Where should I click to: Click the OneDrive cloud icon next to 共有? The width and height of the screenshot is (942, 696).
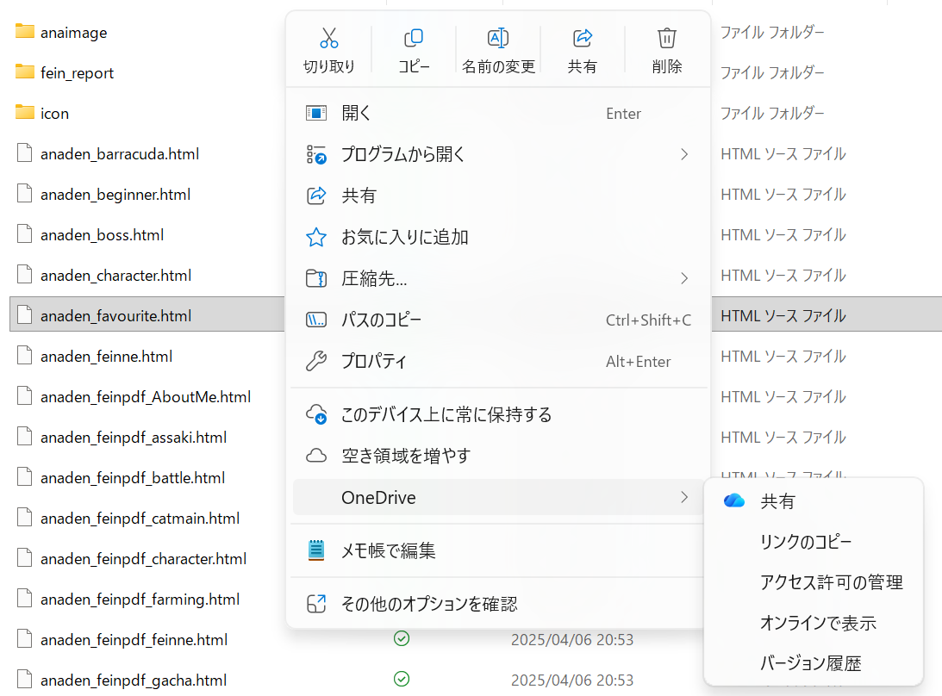pyautogui.click(x=733, y=500)
